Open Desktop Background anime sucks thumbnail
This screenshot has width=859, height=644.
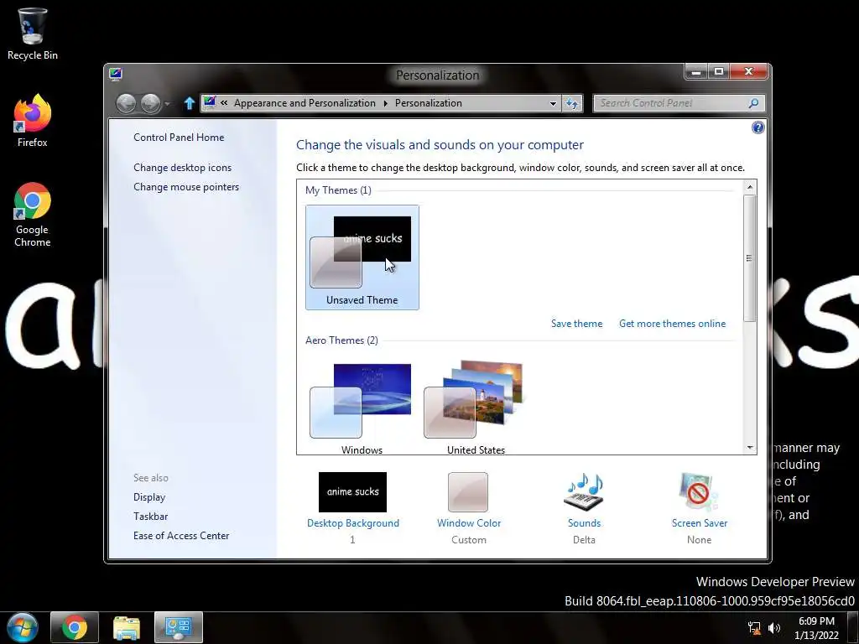point(353,491)
